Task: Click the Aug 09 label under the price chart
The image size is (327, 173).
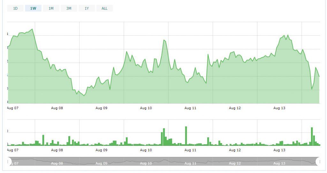Action: [x=102, y=108]
